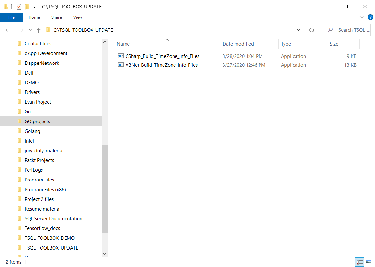Screen dimensions: 375x267
Task: Click the navigation pane scroll down arrow
Action: [x=105, y=254]
